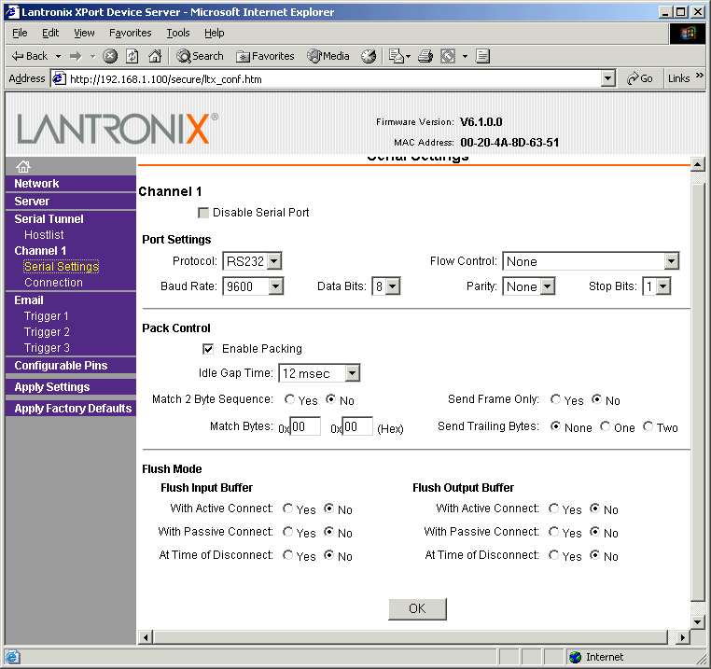Select One for Send Trailing Bytes
The height and width of the screenshot is (669, 711).
(605, 426)
